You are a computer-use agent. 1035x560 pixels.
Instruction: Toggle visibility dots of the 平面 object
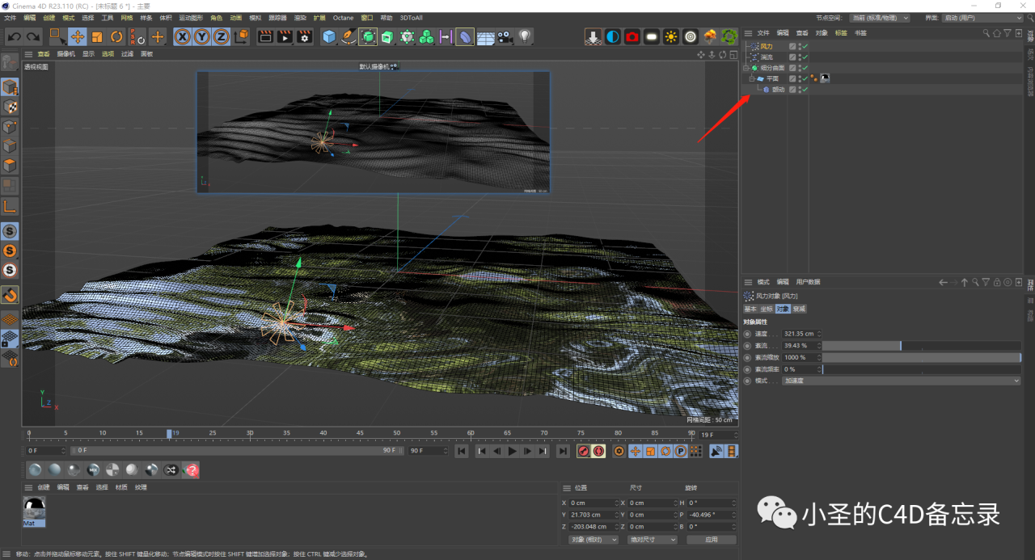[800, 78]
